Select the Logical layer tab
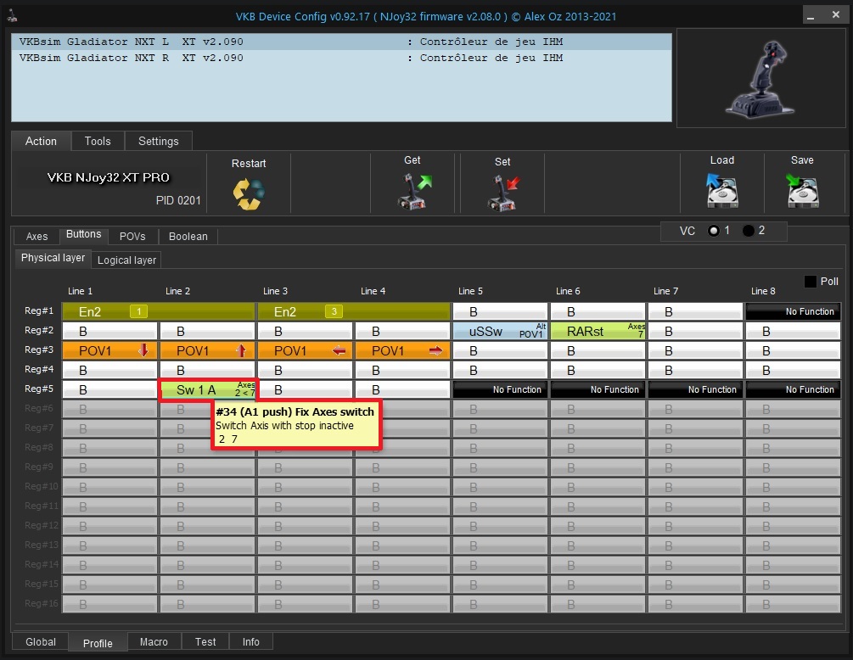The width and height of the screenshot is (853, 660). (x=126, y=260)
